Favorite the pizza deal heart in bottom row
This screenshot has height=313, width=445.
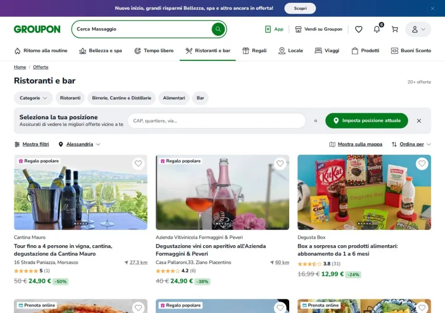(x=138, y=308)
